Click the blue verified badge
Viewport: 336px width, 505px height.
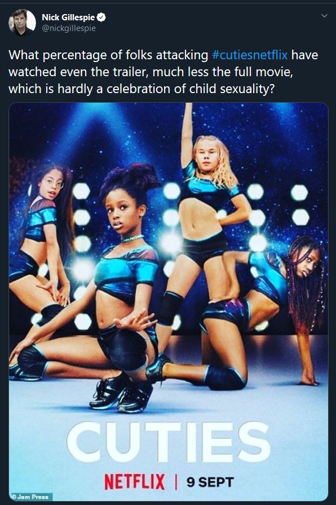tap(101, 17)
